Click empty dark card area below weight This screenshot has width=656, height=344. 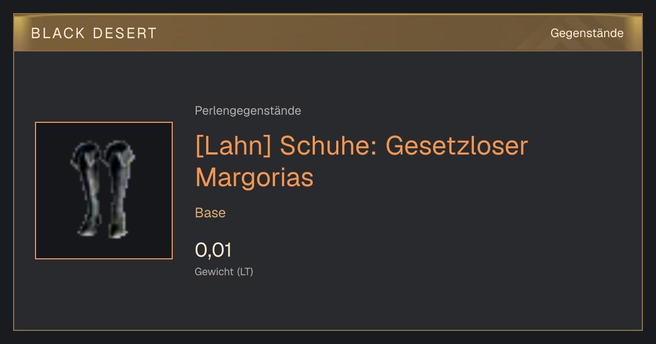pyautogui.click(x=383, y=306)
